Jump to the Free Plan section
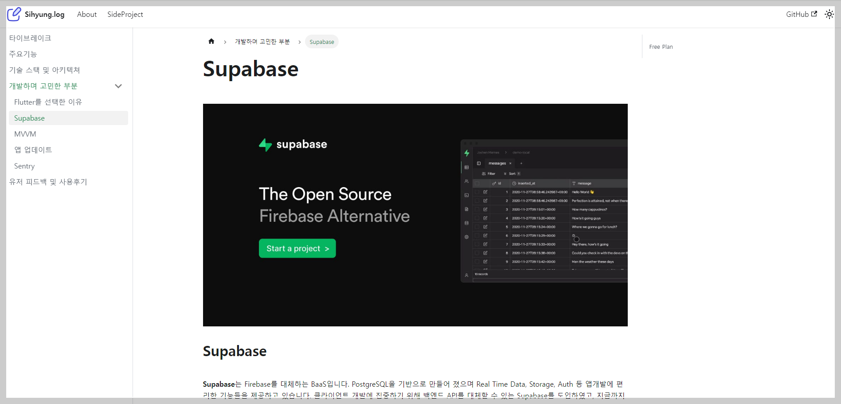 (661, 47)
